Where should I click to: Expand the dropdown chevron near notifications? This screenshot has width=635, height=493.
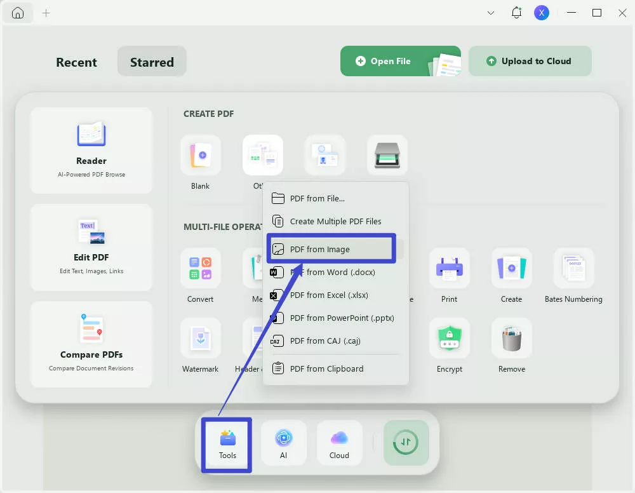tap(490, 12)
